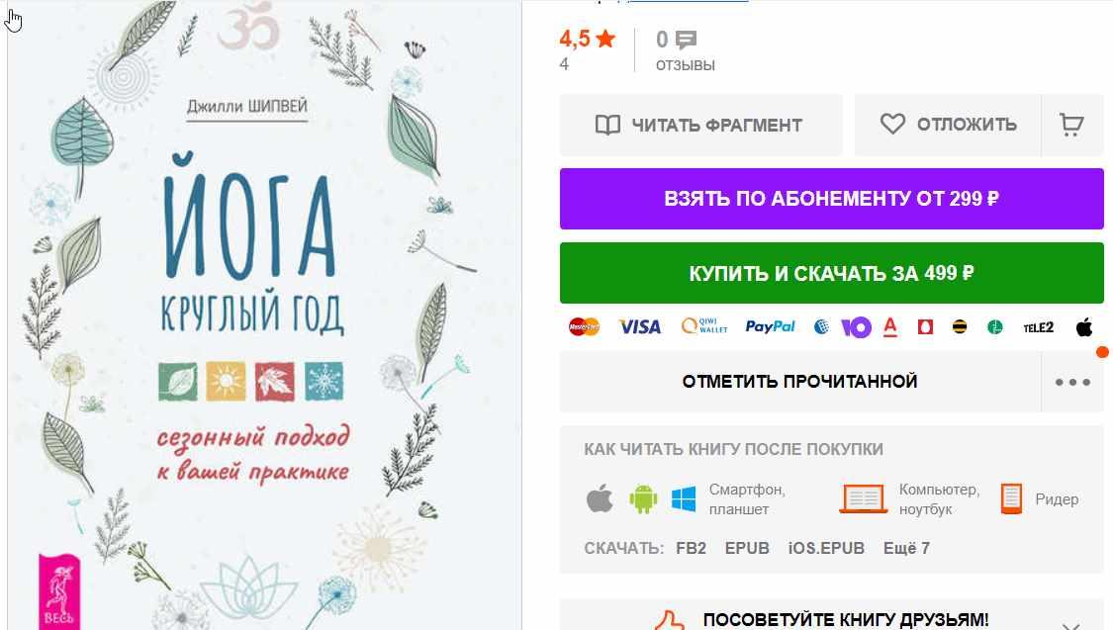1113x630 pixels.
Task: Download the book in FB2 format
Action: [691, 549]
